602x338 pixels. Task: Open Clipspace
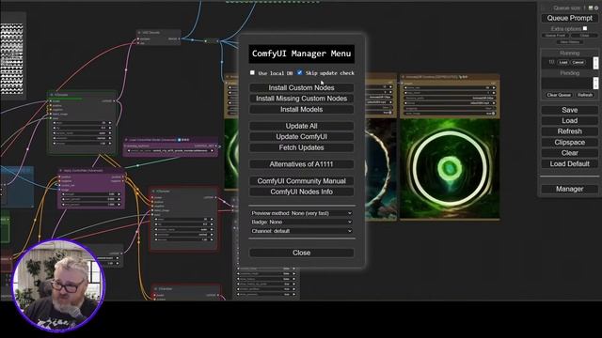570,142
